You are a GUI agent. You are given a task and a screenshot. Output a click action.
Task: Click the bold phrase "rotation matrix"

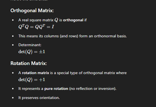(x=36, y=73)
